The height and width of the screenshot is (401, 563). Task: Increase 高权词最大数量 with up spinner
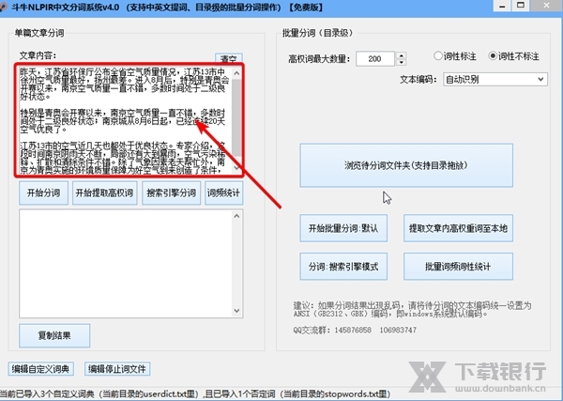point(402,55)
